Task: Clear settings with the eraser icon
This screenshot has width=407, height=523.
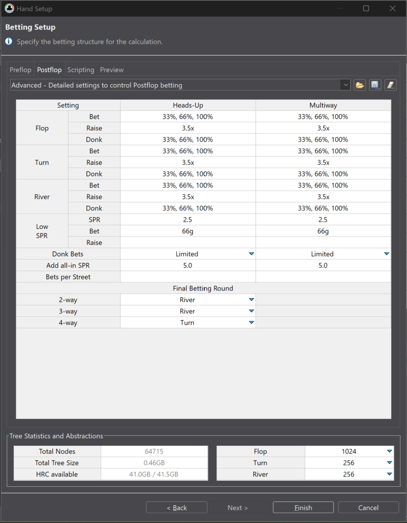Action: coord(390,85)
